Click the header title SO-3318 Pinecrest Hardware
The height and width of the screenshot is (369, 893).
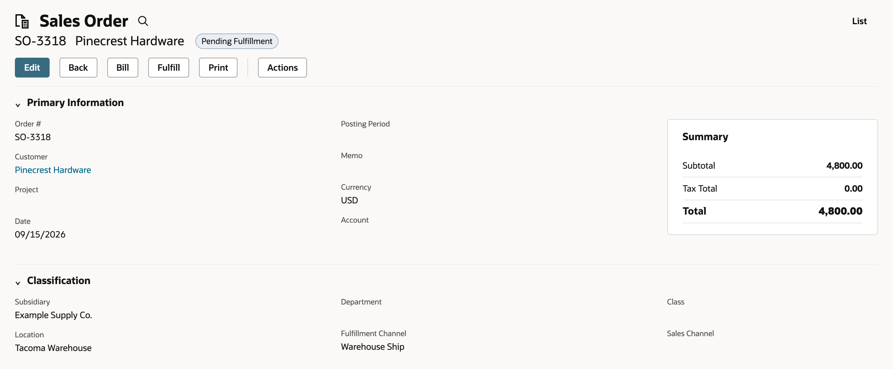click(x=100, y=41)
